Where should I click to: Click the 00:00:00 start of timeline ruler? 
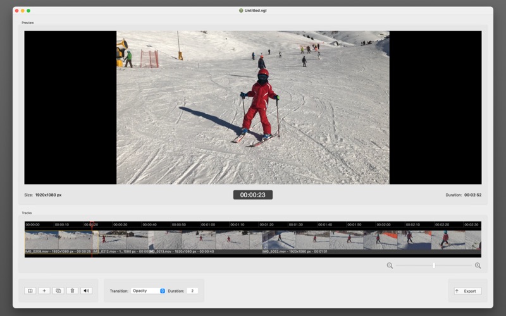point(33,224)
